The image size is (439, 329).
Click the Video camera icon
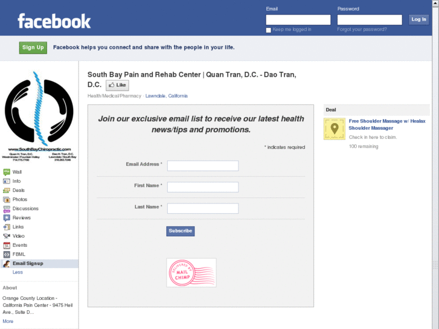[x=7, y=236]
